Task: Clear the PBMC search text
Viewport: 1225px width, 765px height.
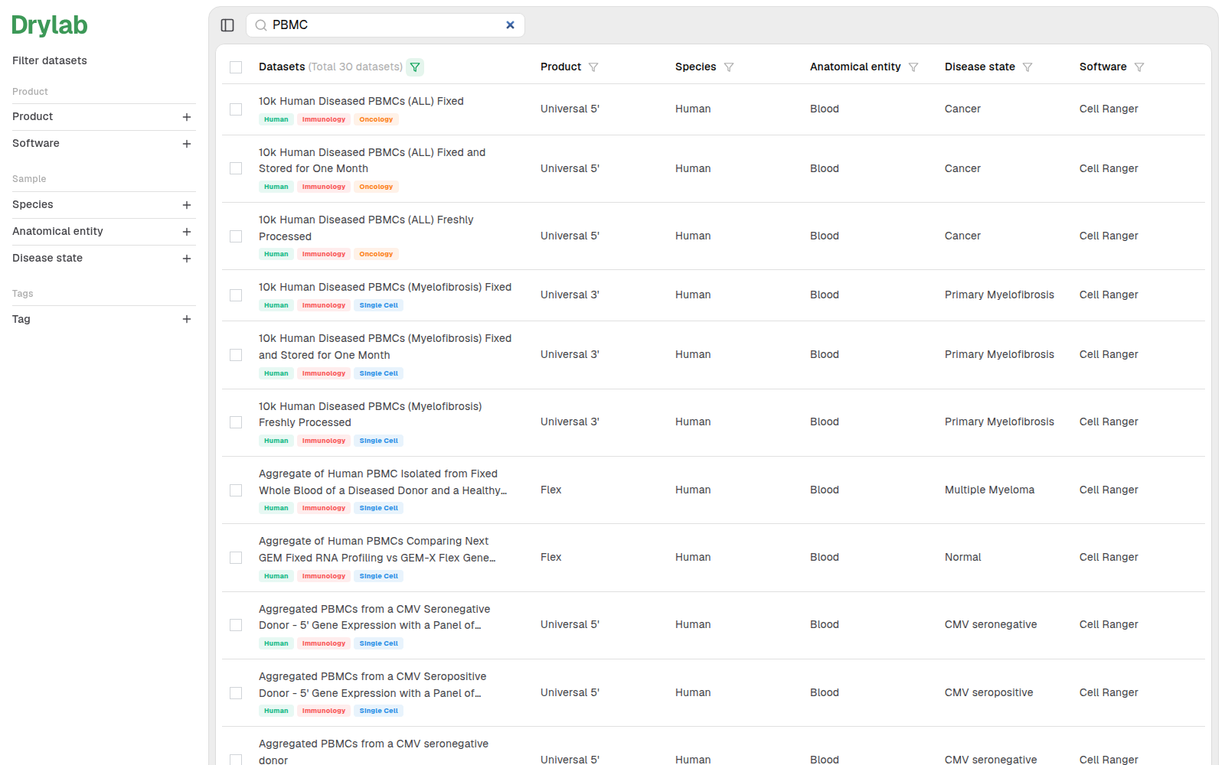Action: (x=510, y=25)
